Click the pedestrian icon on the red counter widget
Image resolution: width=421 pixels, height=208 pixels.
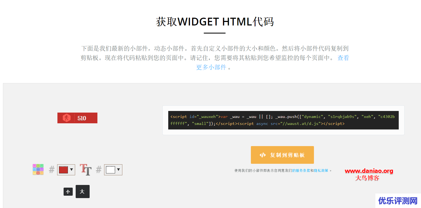click(x=67, y=118)
